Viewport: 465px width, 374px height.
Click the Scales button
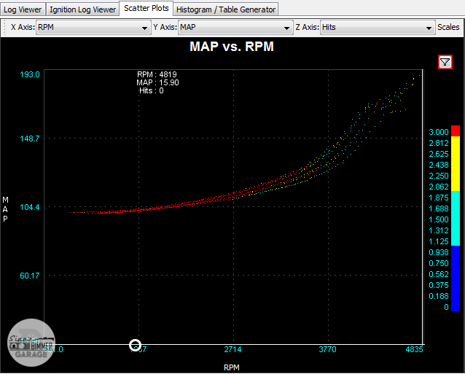point(448,28)
